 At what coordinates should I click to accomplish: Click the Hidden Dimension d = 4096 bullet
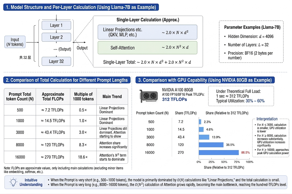point(249,37)
